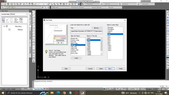
Task: Open the ByLayer lineweight dropdown
Action: coord(99,7)
